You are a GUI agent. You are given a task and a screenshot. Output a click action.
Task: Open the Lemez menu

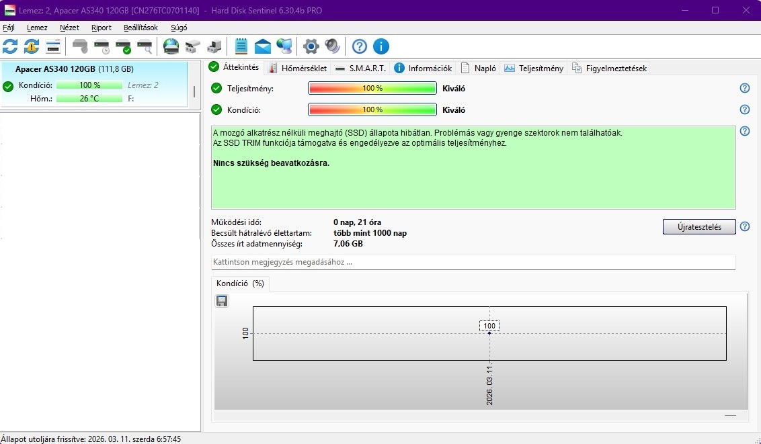37,28
